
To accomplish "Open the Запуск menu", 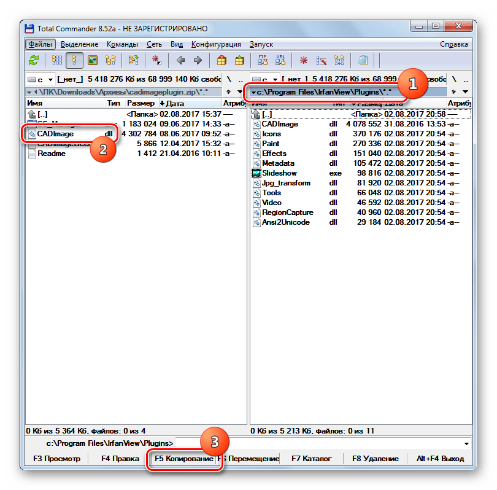I will coord(261,44).
